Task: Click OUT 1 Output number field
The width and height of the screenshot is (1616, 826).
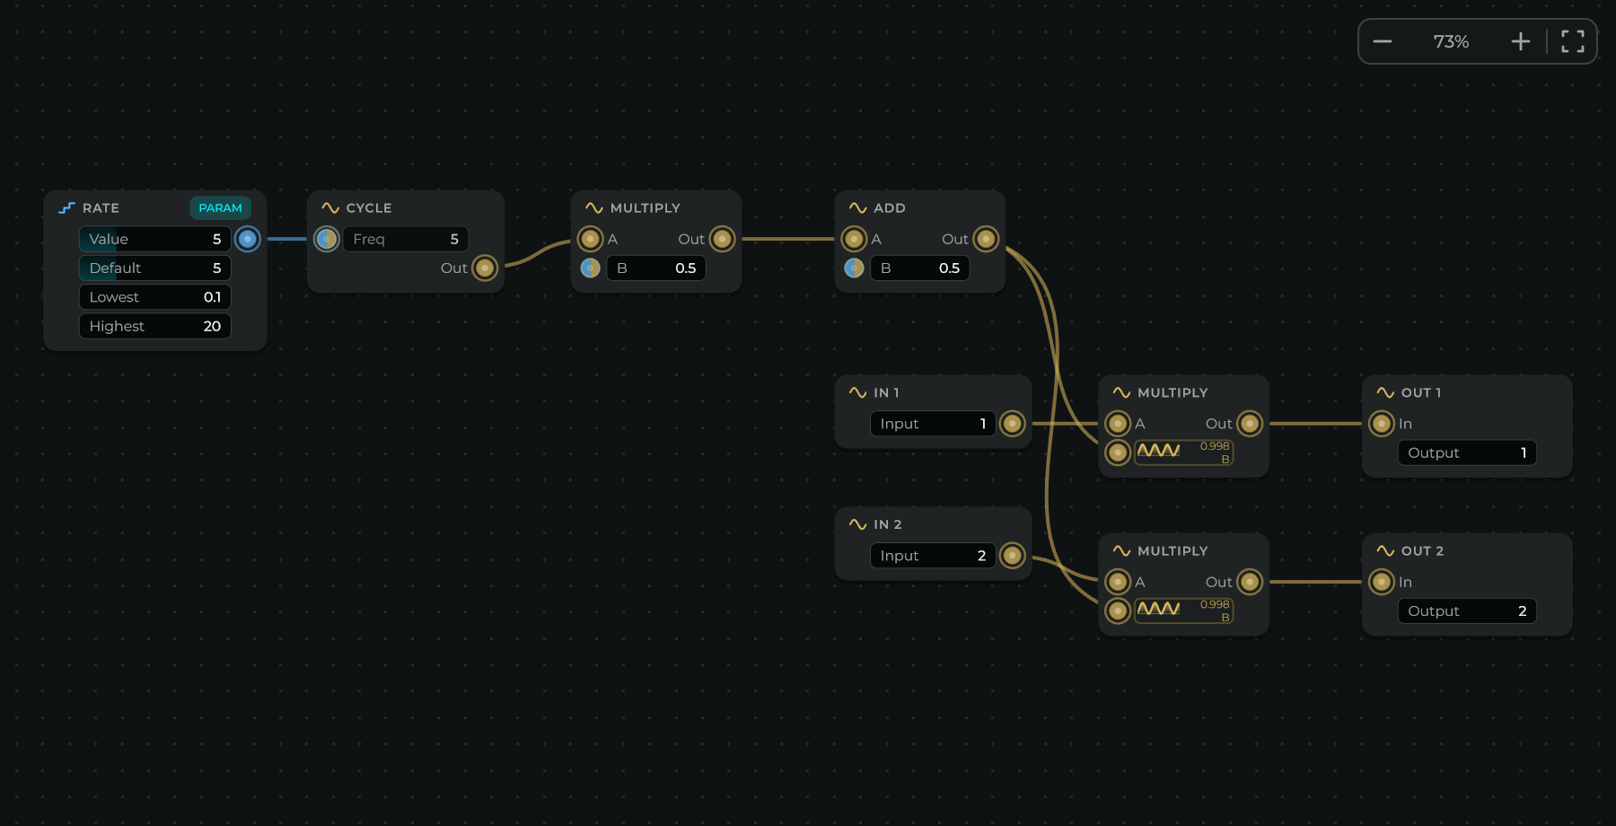Action: pyautogui.click(x=1467, y=453)
